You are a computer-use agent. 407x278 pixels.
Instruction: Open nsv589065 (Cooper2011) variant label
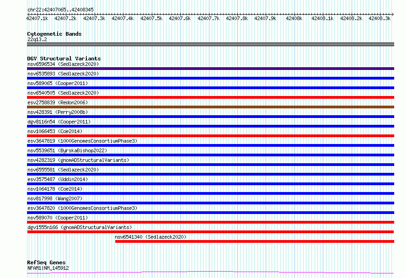[x=58, y=83]
